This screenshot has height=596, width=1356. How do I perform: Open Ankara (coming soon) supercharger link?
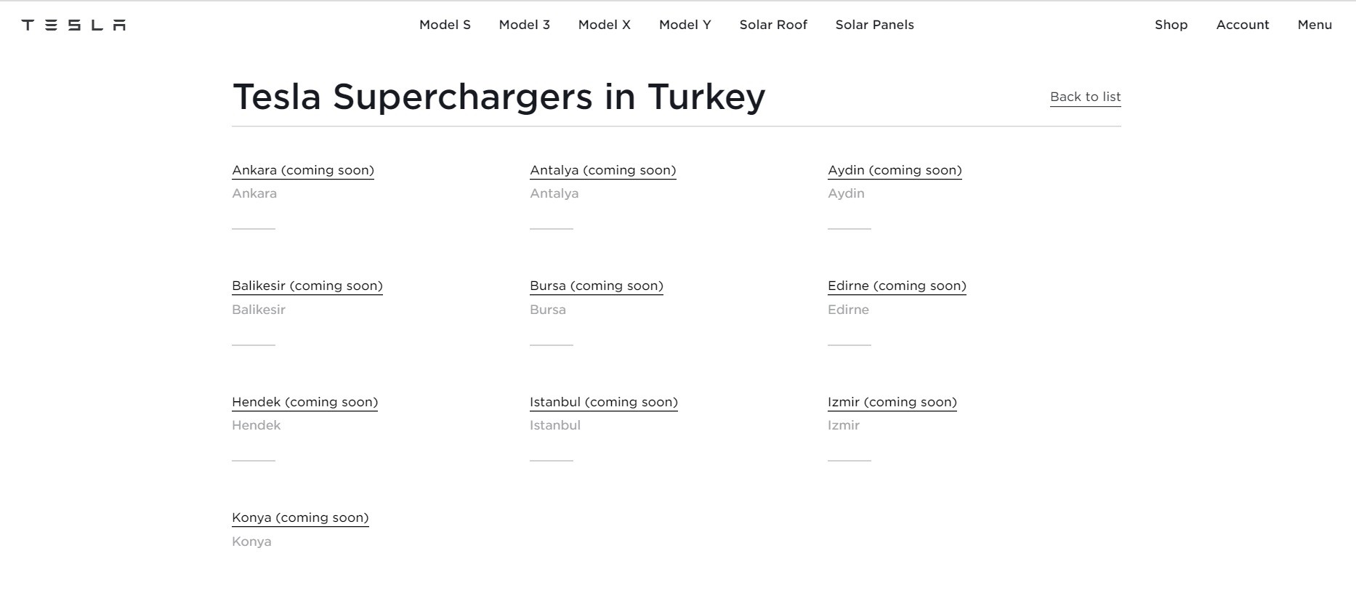point(303,170)
